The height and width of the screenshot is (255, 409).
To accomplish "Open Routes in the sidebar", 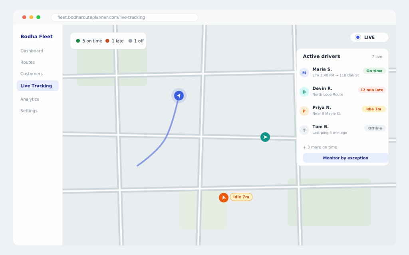I will coord(28,62).
